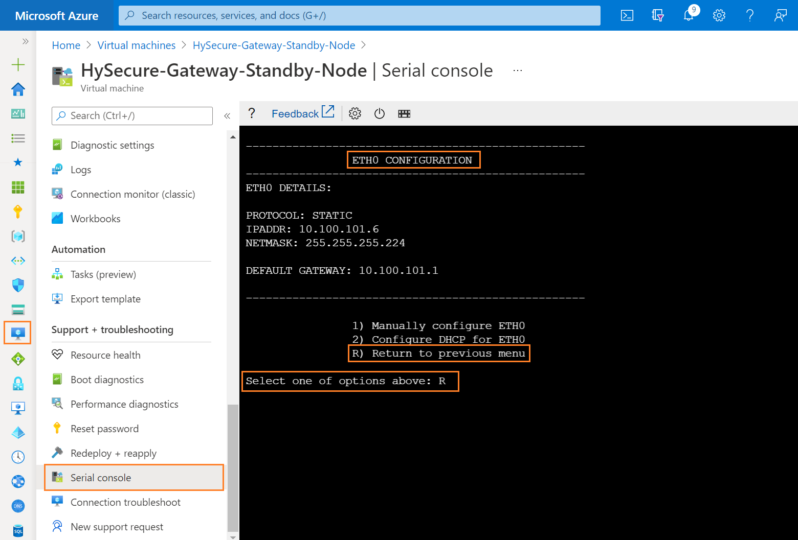Screen dimensions: 798x540
Task: Focus the top search resources field
Action: click(360, 15)
